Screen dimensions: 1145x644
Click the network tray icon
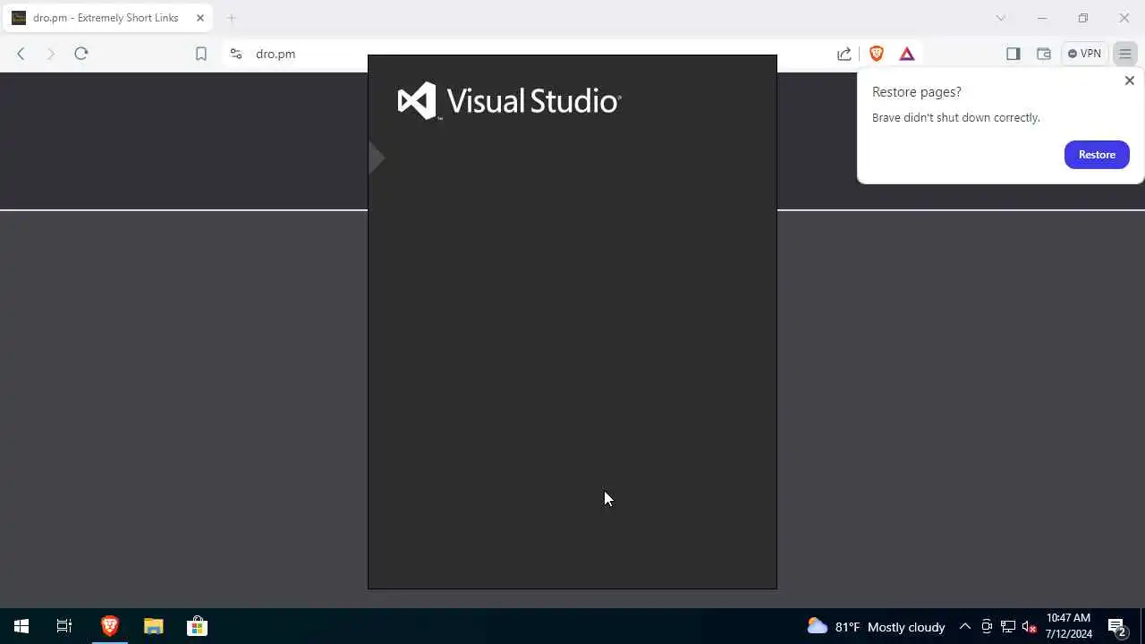1008,627
